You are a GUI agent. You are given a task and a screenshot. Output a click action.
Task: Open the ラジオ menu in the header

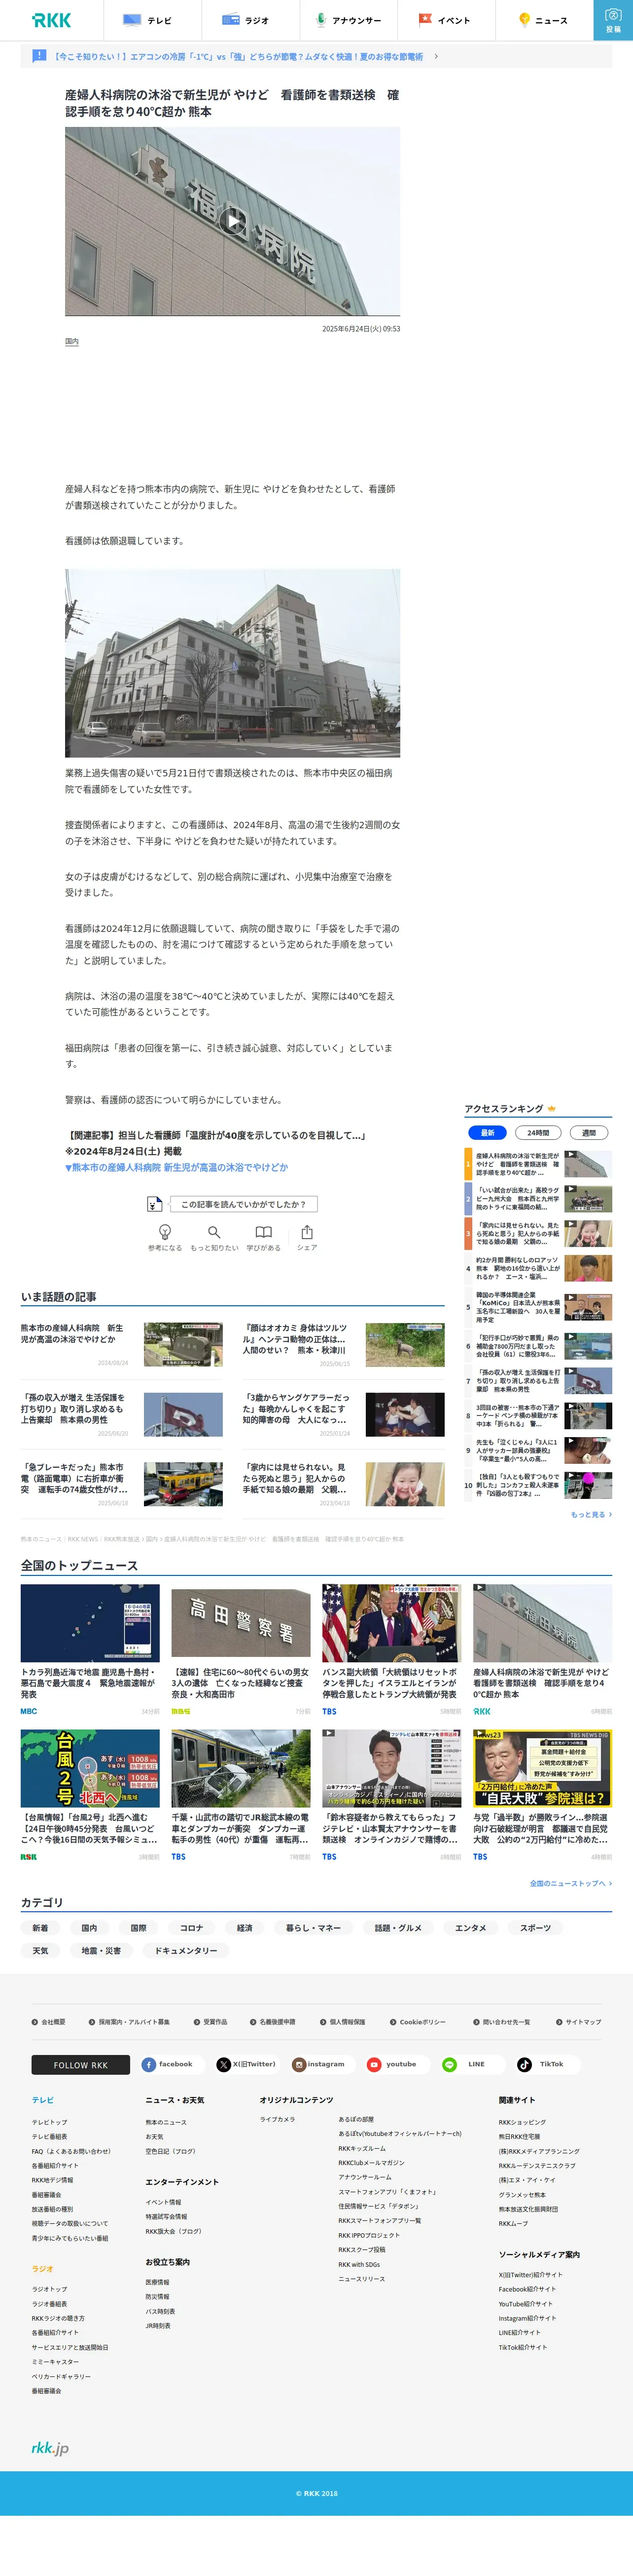249,20
